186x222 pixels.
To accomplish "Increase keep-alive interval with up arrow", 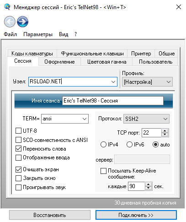I will click(148, 184).
